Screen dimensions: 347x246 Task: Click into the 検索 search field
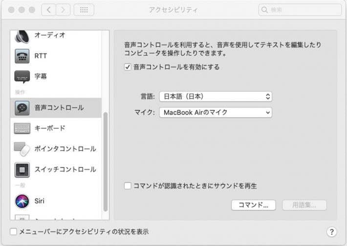[300, 10]
